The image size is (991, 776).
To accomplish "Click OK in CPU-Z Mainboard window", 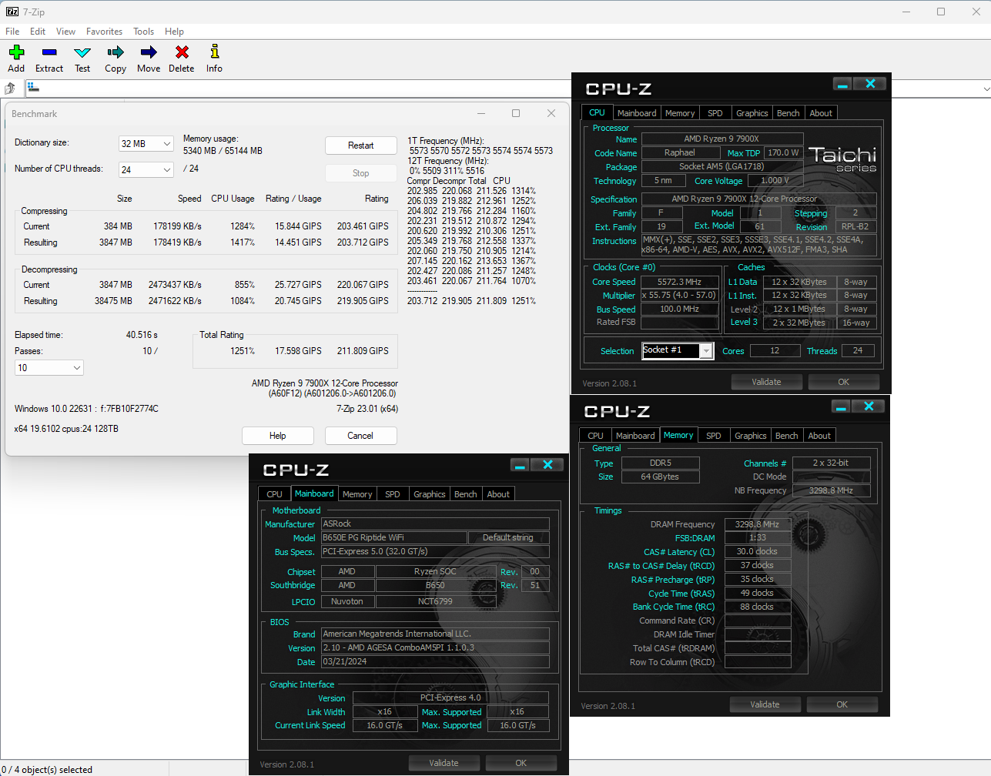I will click(x=521, y=763).
